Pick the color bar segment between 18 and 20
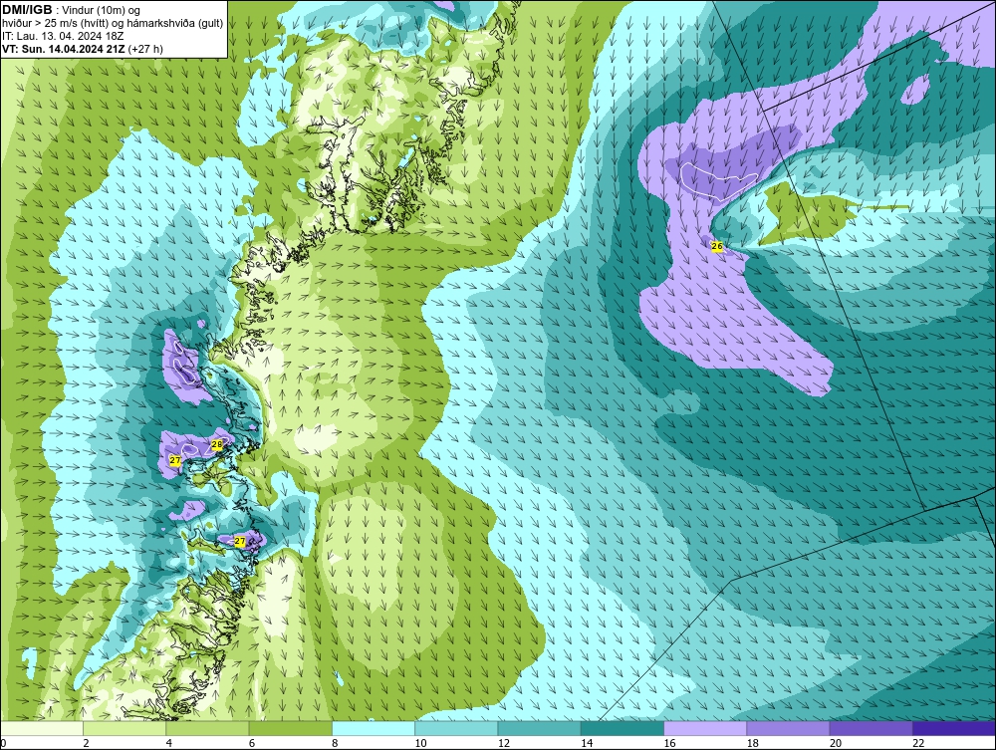 788,728
